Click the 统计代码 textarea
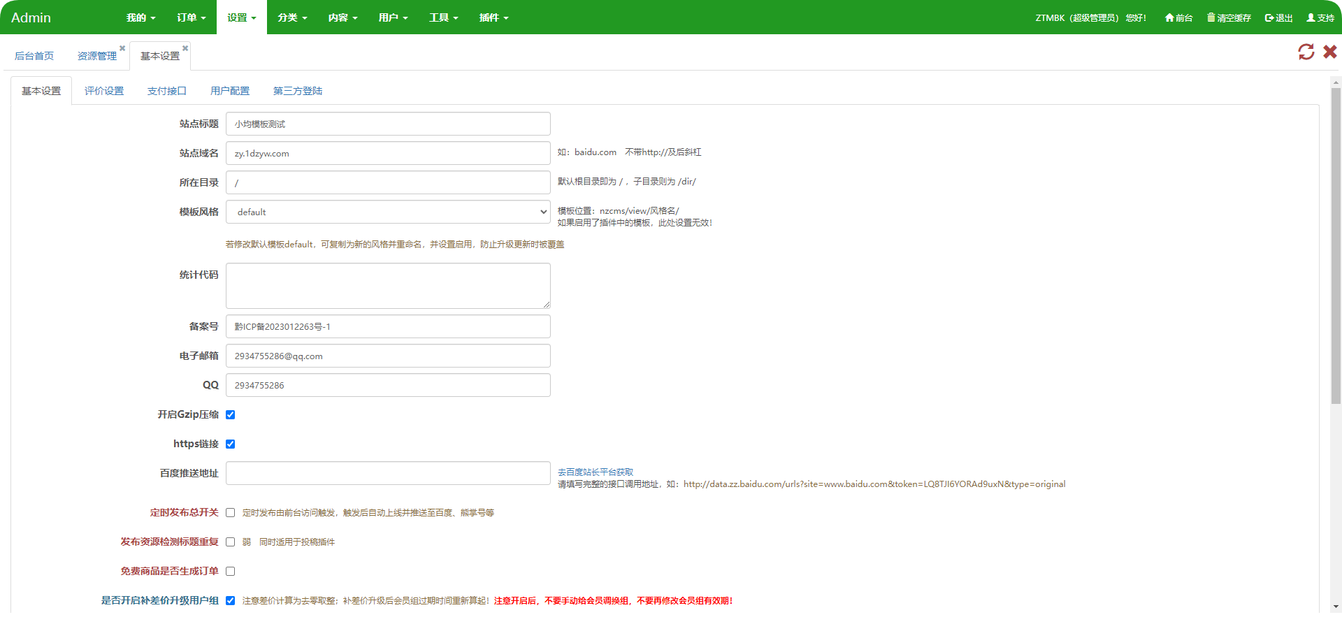Viewport: 1342px width, 631px height. [388, 286]
